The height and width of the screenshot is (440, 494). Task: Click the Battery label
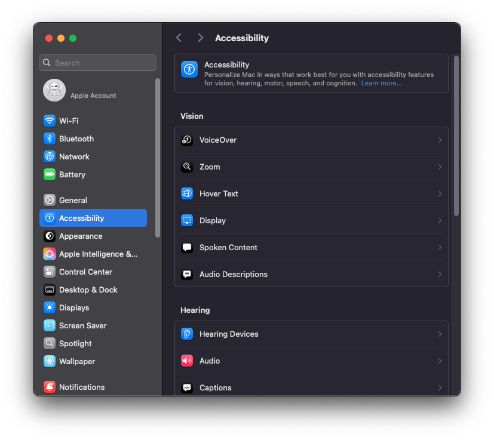[72, 174]
